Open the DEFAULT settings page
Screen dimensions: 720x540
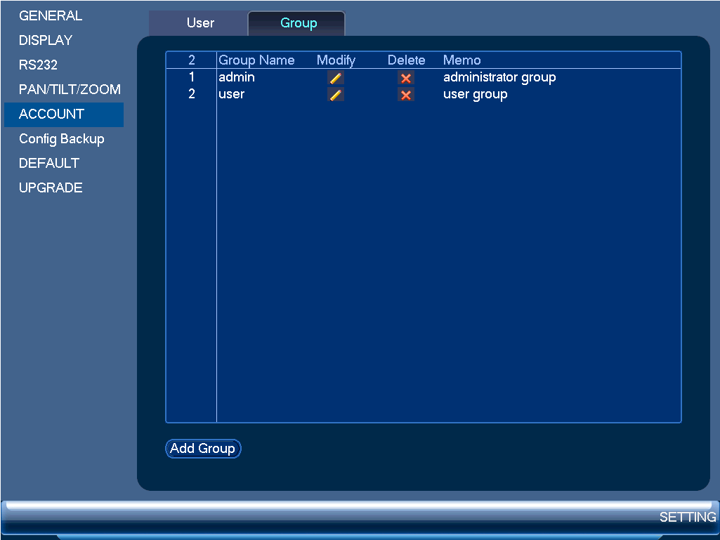49,163
